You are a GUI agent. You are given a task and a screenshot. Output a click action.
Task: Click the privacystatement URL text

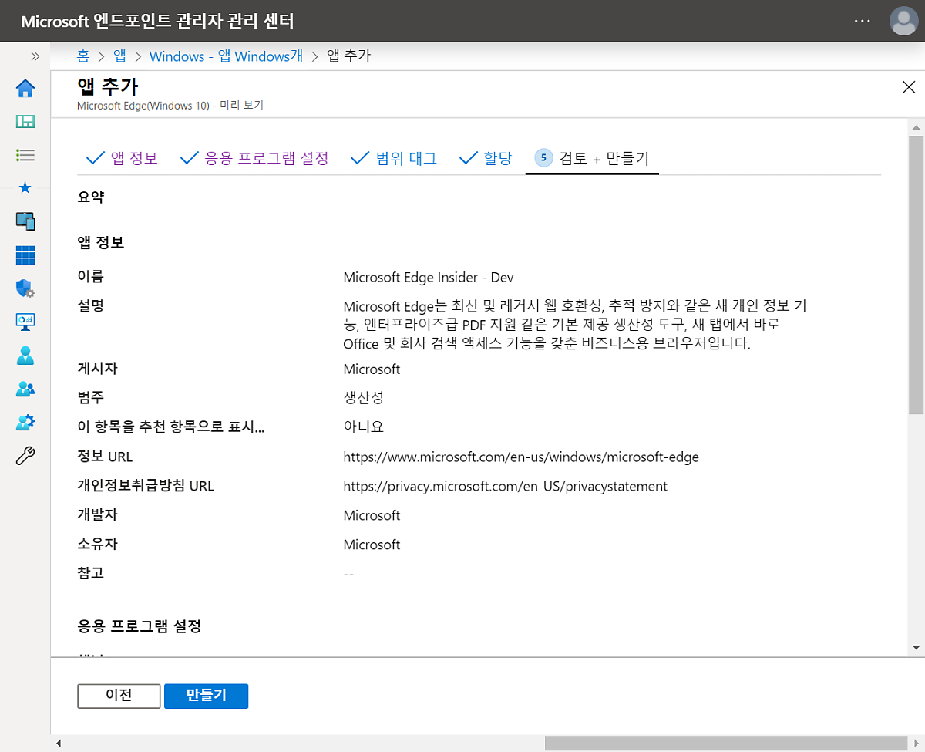506,487
